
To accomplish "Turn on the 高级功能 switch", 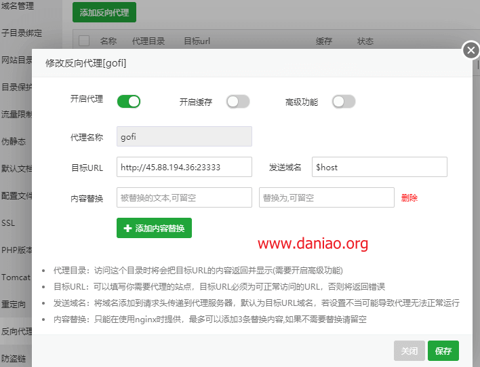I will coord(343,101).
